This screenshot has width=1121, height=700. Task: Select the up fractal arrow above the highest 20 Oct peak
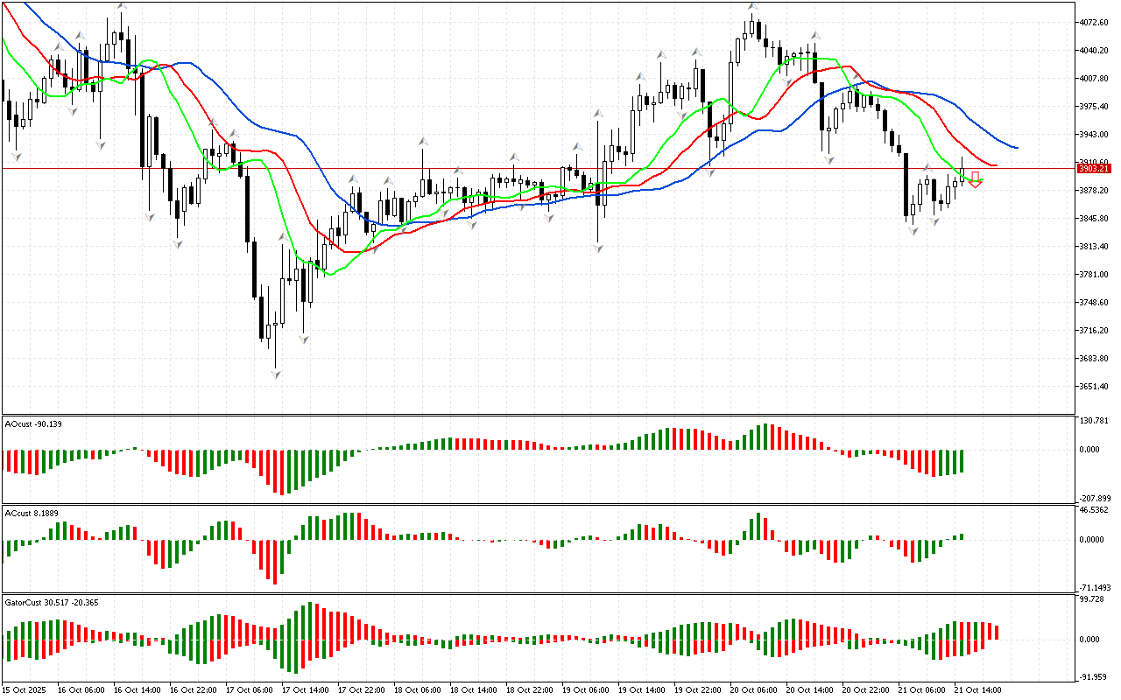click(x=752, y=7)
